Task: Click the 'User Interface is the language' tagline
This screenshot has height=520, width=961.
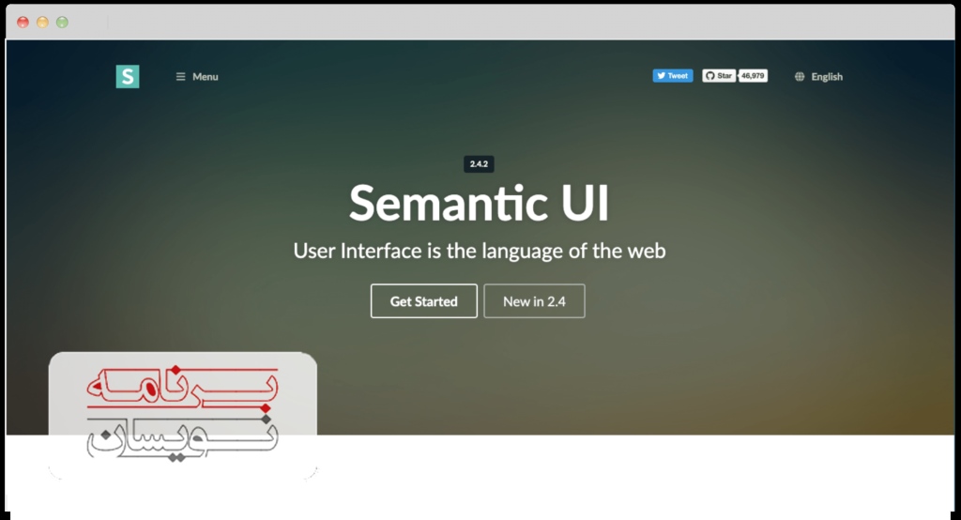Action: click(x=480, y=251)
